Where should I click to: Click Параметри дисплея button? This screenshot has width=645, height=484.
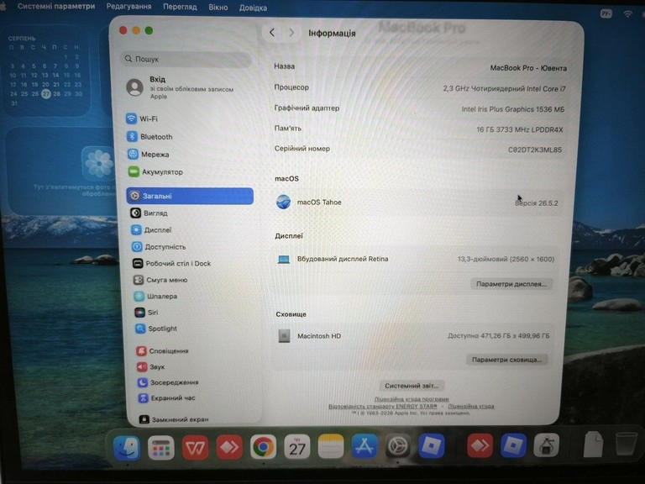511,284
